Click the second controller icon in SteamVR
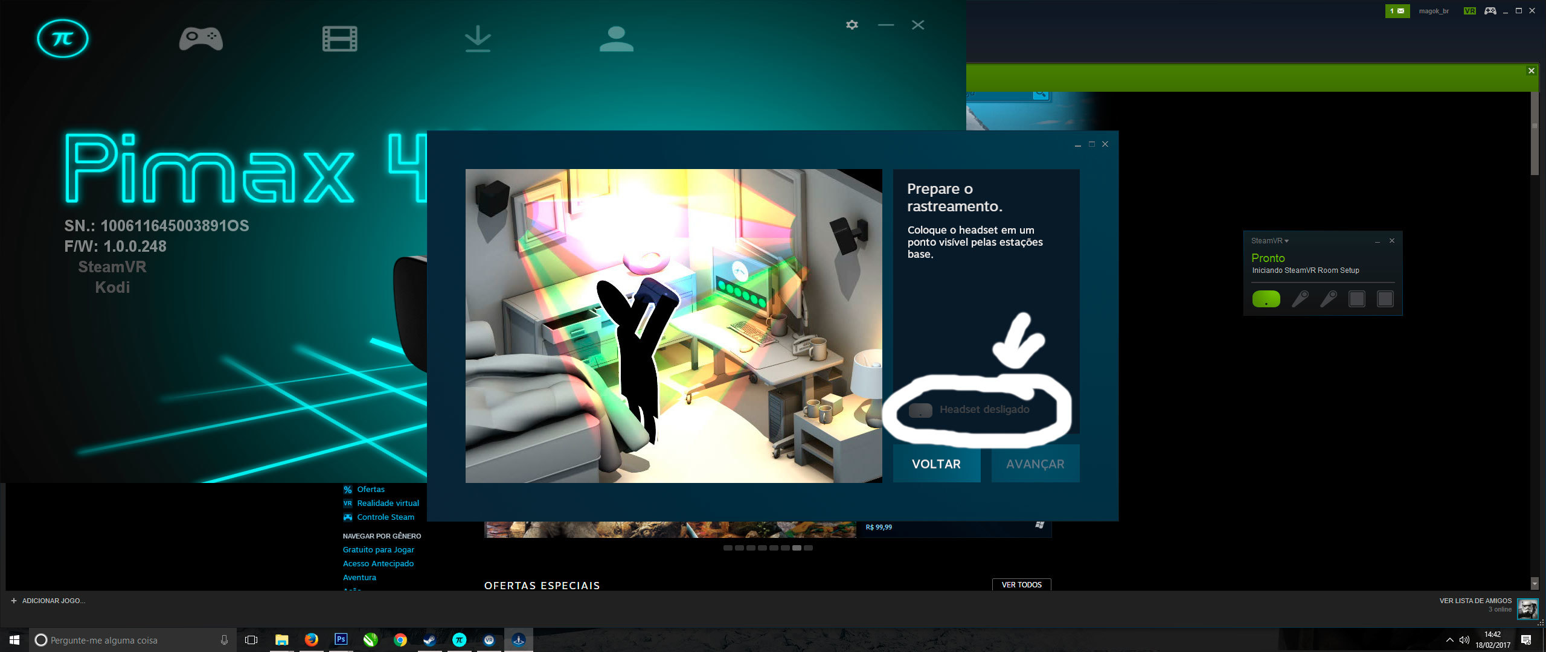The image size is (1546, 652). (x=1328, y=299)
